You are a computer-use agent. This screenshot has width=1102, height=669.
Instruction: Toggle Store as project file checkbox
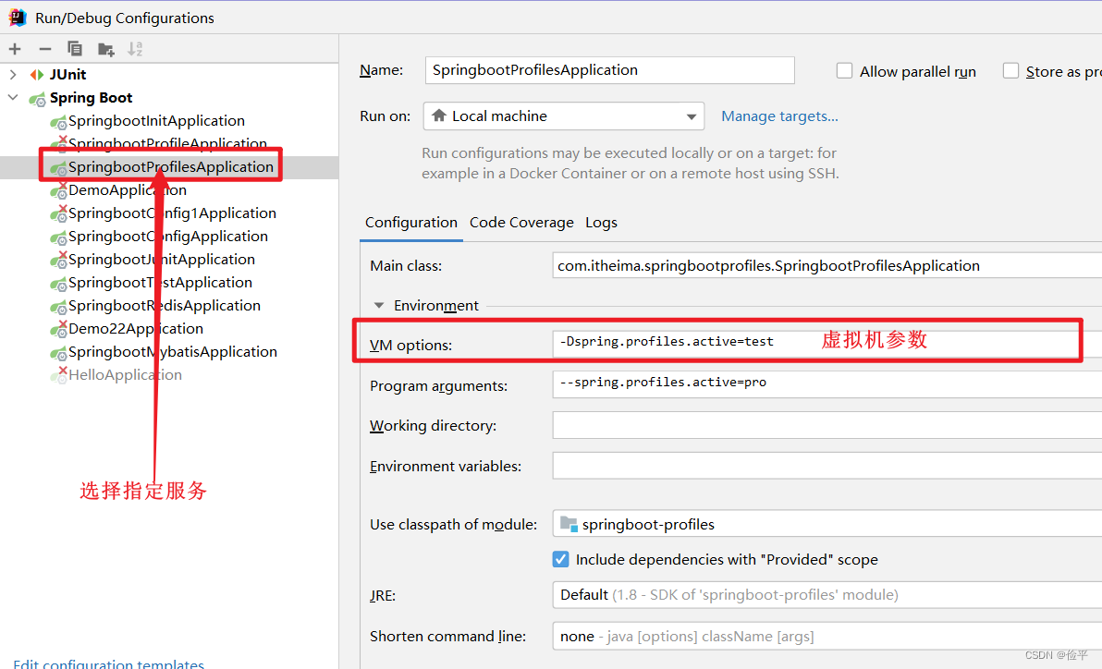tap(1010, 71)
